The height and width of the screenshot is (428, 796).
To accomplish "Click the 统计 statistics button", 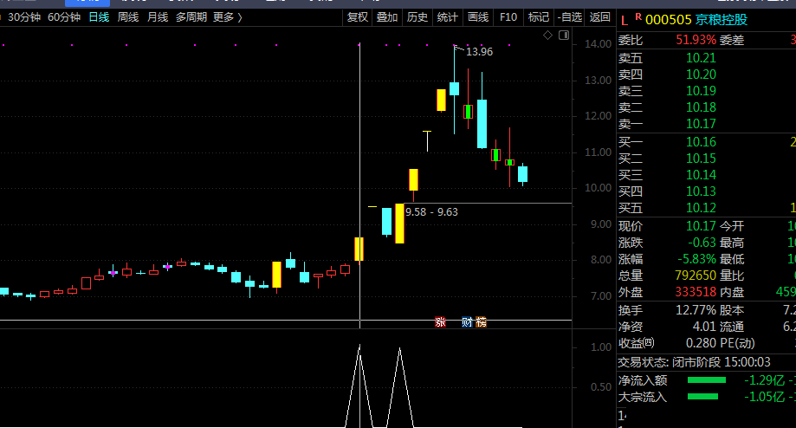I will click(447, 17).
